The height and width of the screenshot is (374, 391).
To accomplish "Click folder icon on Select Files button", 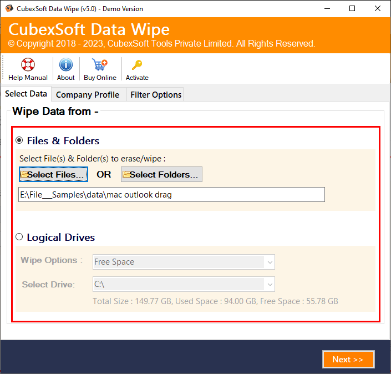I will pos(24,175).
